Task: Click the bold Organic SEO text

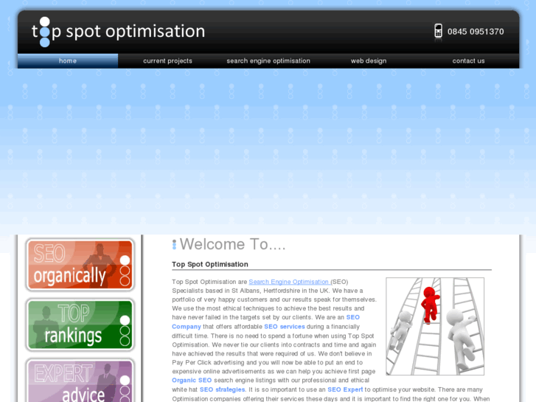Action: coord(192,380)
